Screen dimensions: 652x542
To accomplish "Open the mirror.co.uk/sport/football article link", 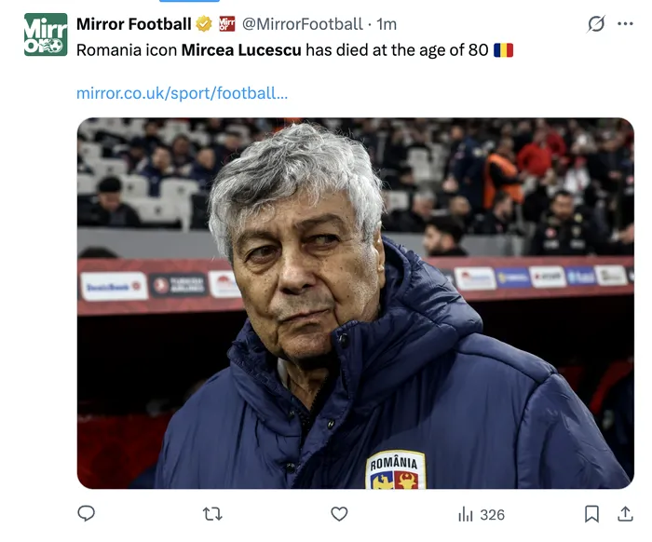I will click(182, 93).
